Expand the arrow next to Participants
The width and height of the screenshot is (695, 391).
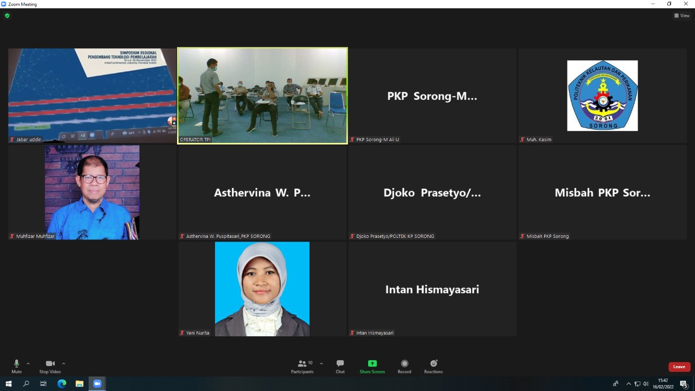[321, 364]
